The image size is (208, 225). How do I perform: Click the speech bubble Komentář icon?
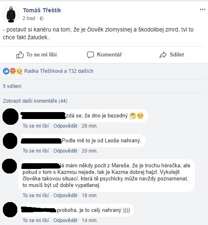tap(90, 55)
